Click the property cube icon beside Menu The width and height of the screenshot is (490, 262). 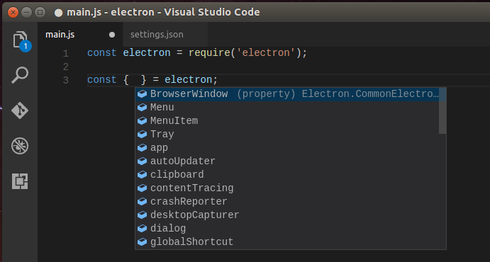[143, 108]
